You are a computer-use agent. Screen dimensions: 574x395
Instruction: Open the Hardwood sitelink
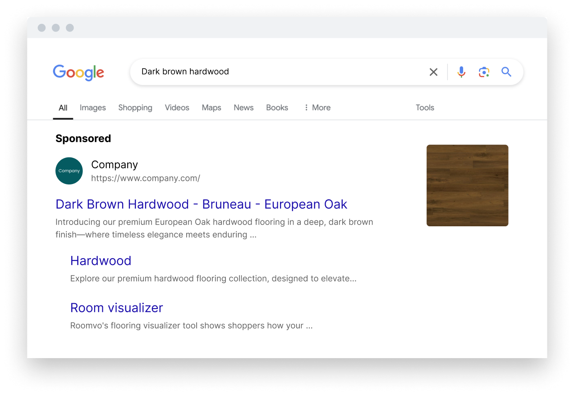(x=101, y=261)
